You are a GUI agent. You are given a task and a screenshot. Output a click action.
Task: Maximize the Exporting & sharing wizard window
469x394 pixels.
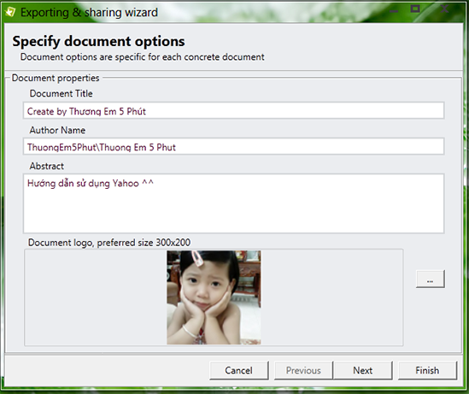415,9
